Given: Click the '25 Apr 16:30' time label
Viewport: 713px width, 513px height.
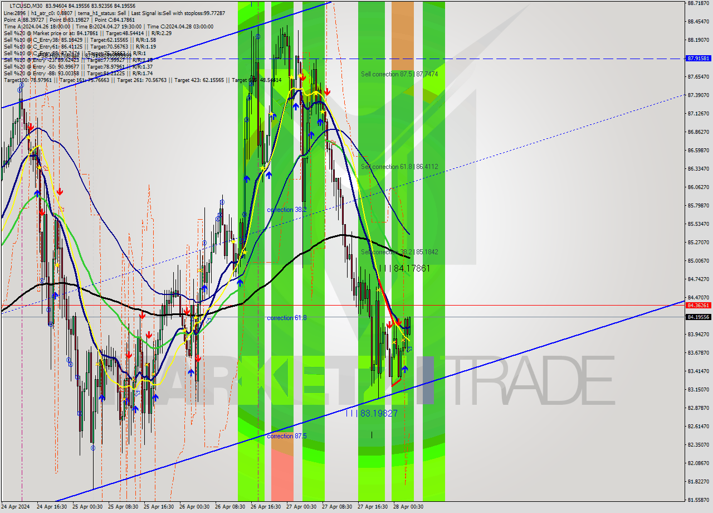Looking at the screenshot, I should click(159, 507).
